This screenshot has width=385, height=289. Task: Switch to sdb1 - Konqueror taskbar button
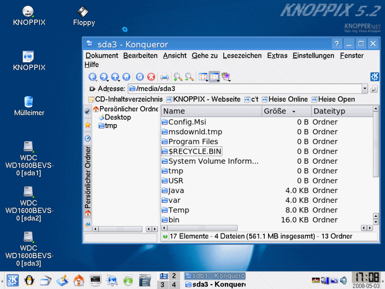(215, 276)
